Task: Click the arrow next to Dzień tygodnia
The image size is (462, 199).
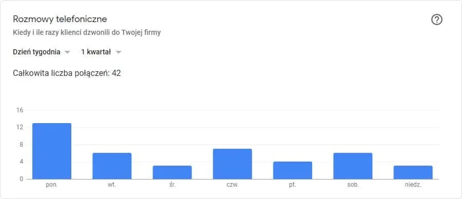Action: (67, 52)
